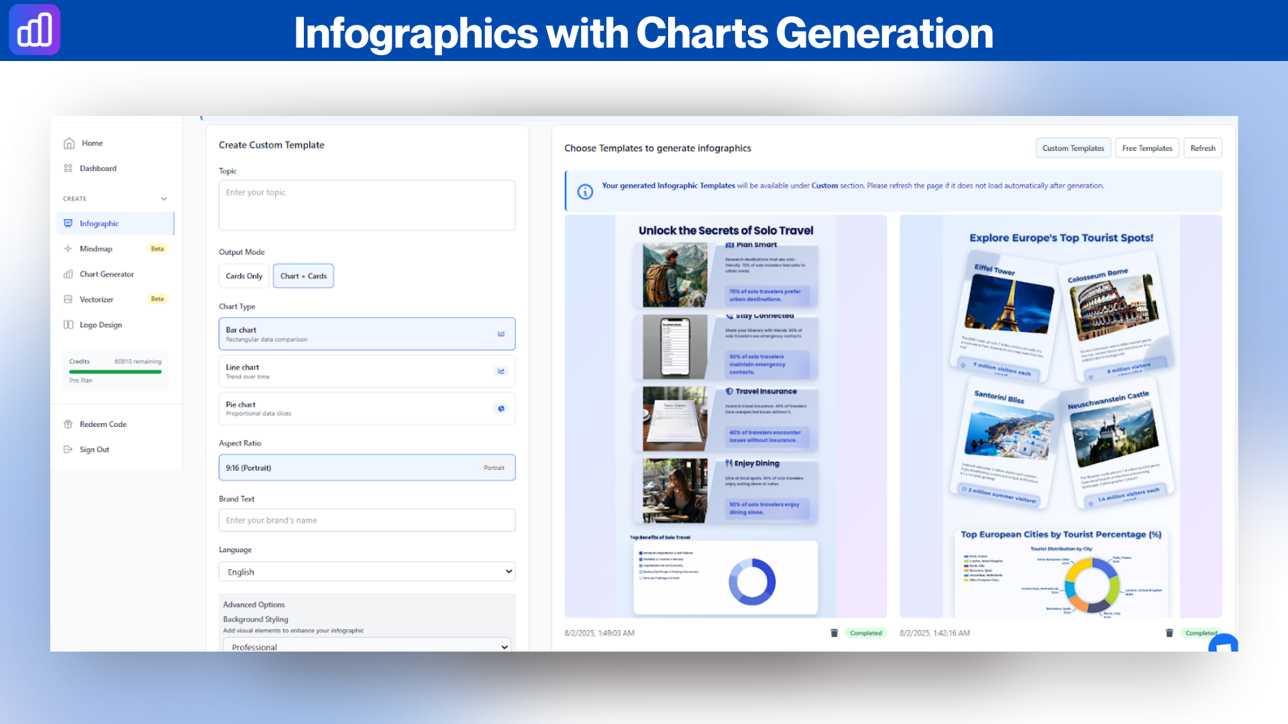1288x724 pixels.
Task: Select Cards Only output mode
Action: pos(244,276)
